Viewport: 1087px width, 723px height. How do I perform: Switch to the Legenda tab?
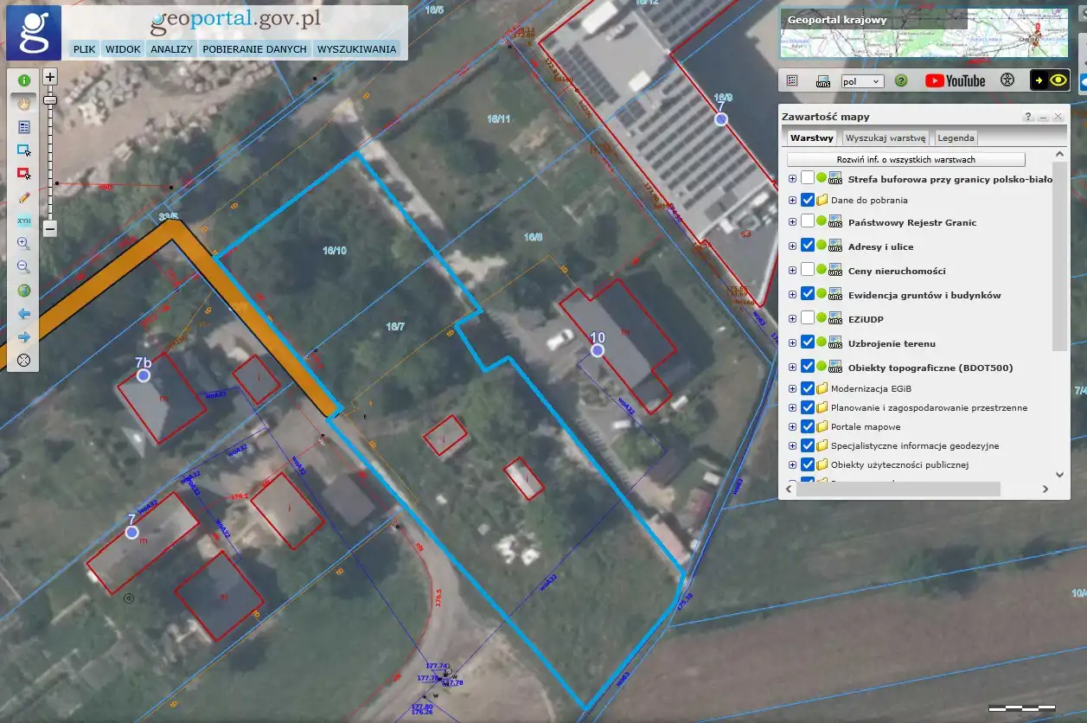956,138
